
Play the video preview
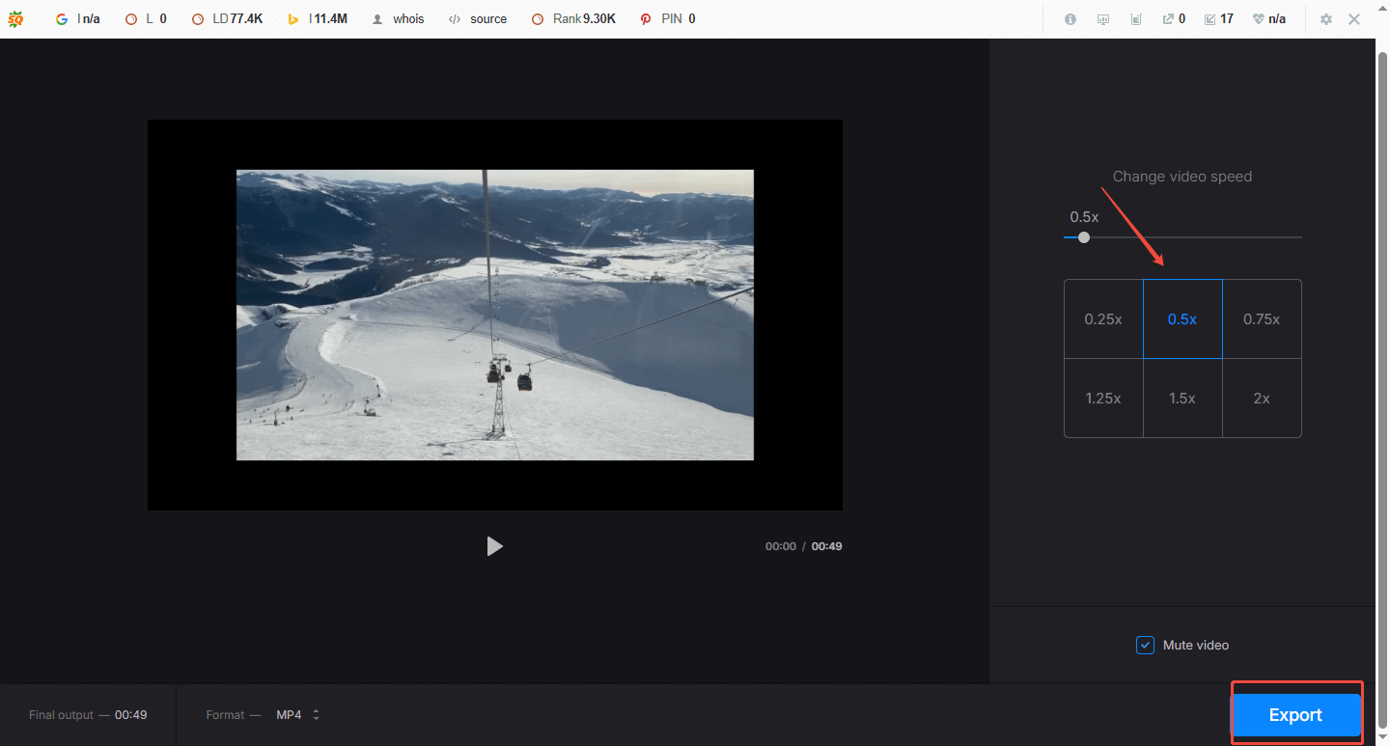494,546
